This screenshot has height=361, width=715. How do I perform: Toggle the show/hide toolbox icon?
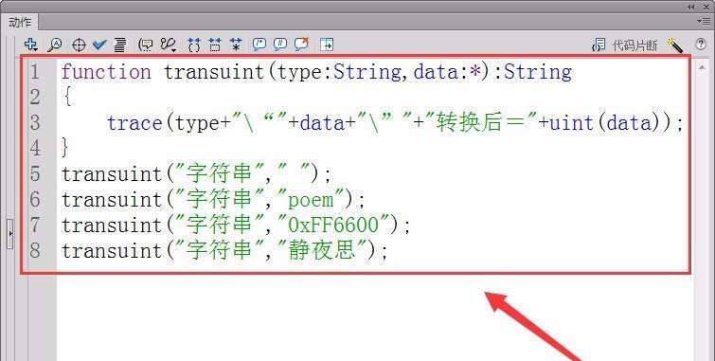pos(327,45)
